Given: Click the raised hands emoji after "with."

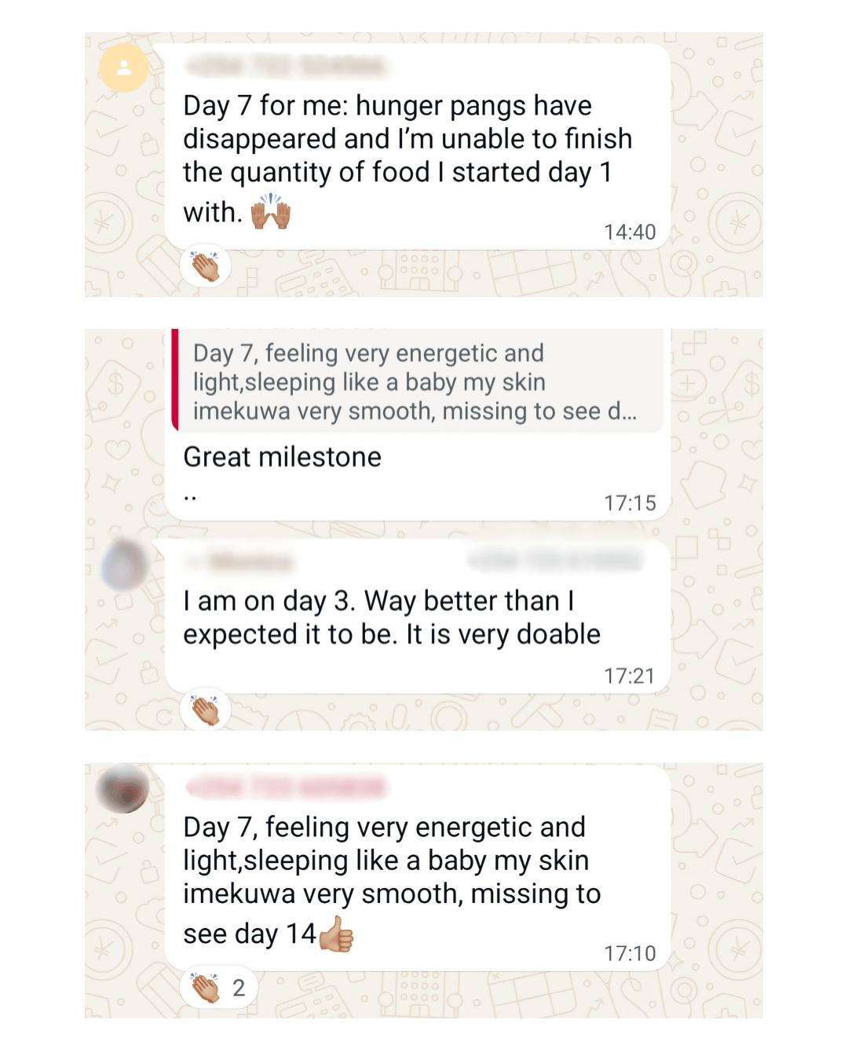Looking at the screenshot, I should (271, 212).
